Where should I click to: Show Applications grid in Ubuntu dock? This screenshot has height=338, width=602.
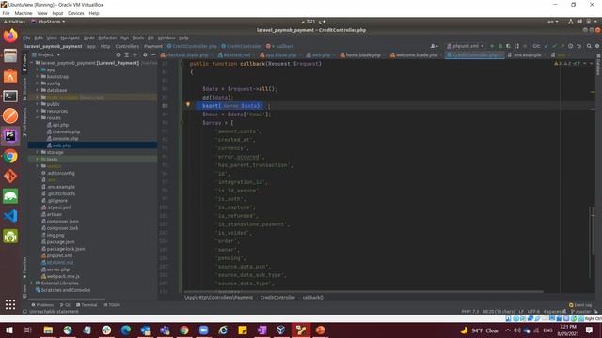click(x=10, y=304)
